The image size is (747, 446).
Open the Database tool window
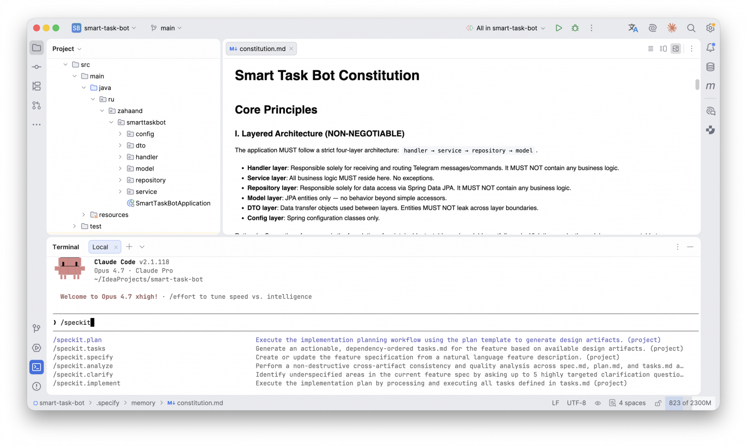point(711,67)
